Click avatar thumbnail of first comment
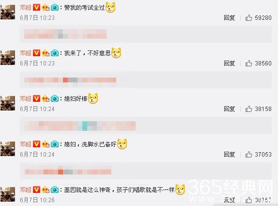Screen dimensions: 278x206 (8, 12)
